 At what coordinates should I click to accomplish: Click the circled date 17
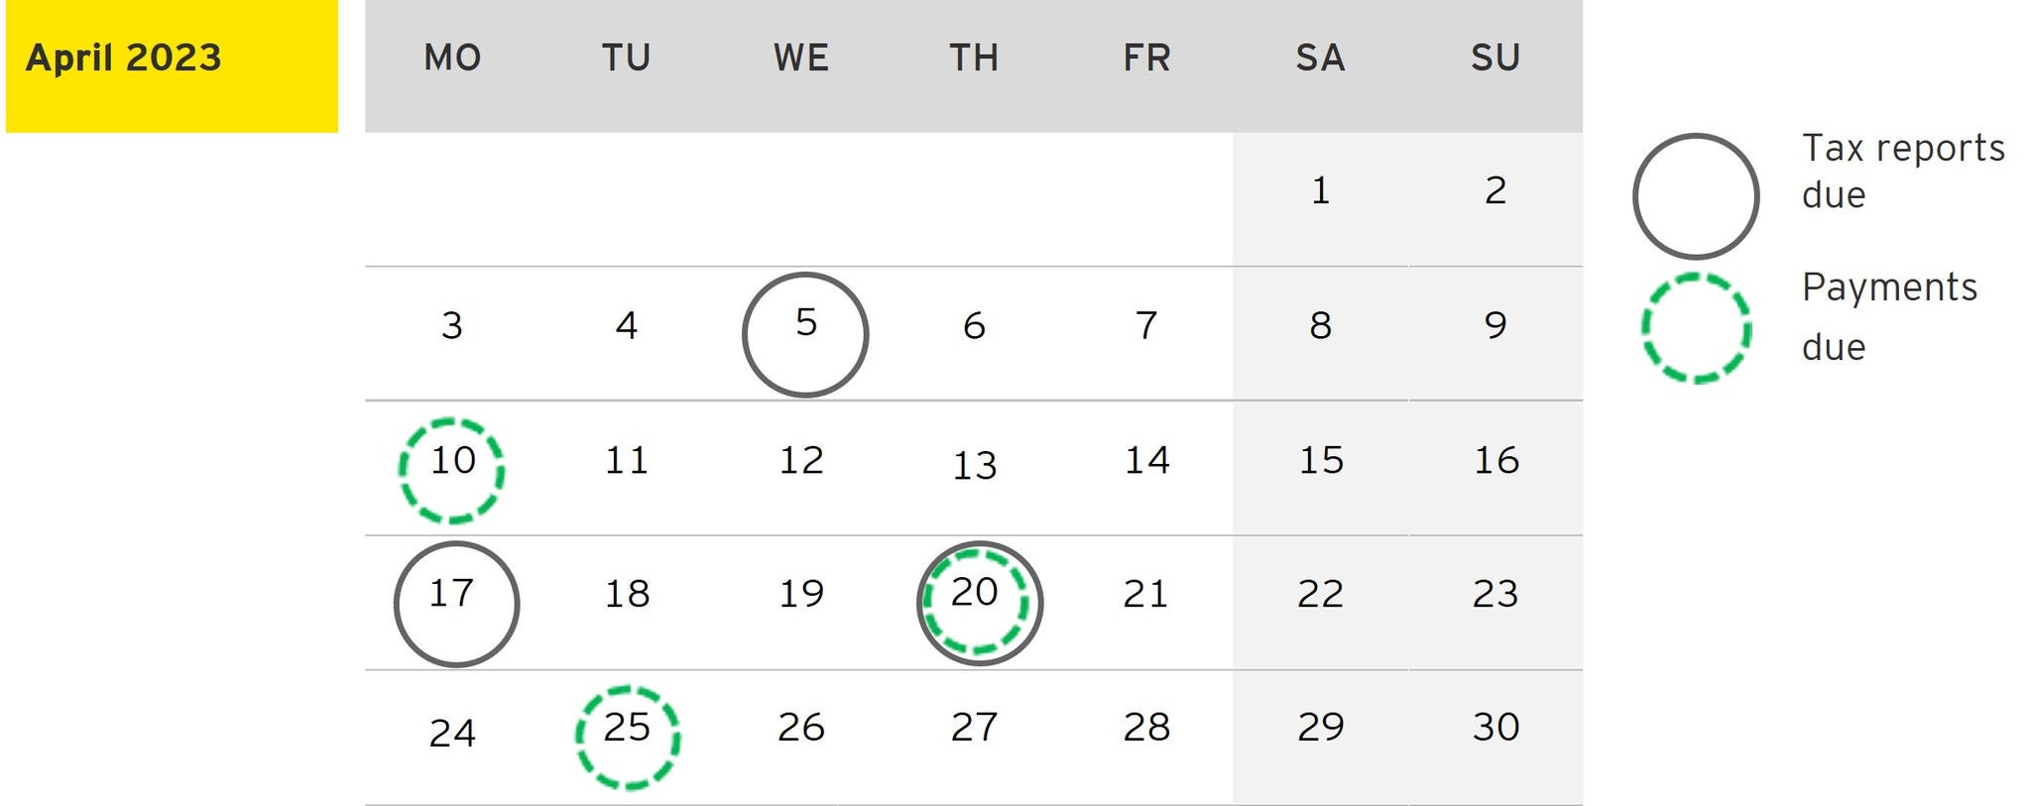click(456, 603)
